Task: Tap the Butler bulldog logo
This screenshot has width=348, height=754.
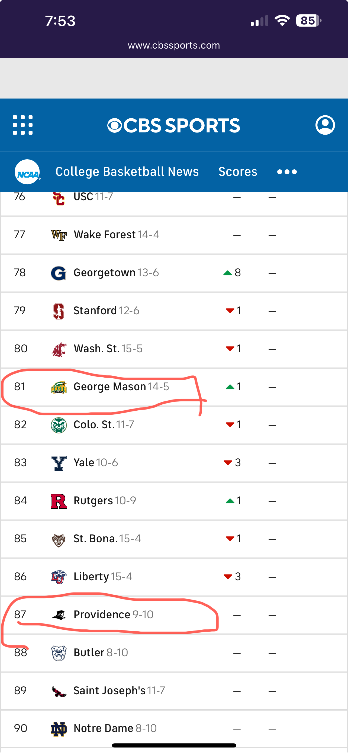Action: click(59, 653)
